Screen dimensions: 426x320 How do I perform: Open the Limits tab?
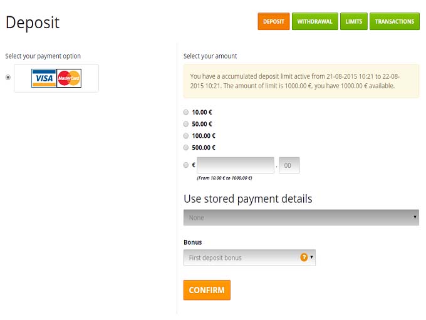point(354,21)
